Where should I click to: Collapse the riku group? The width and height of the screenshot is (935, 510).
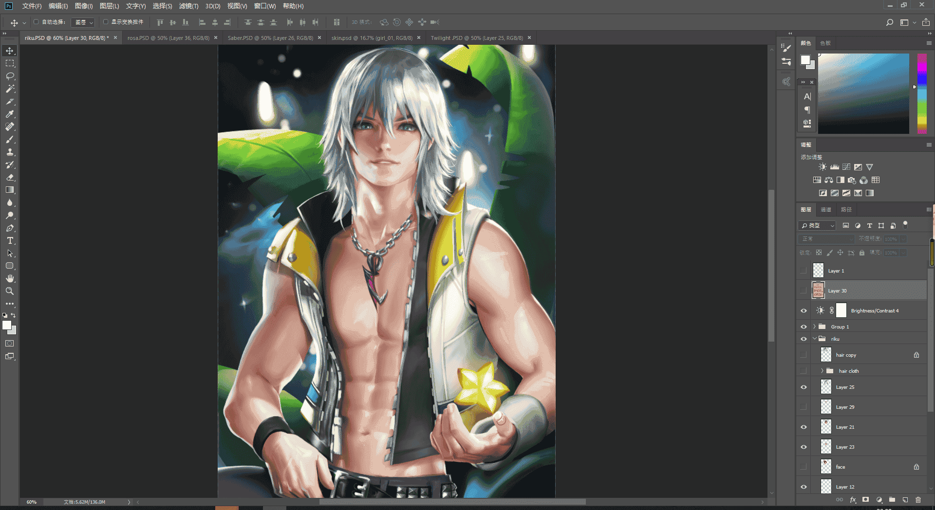pyautogui.click(x=814, y=339)
